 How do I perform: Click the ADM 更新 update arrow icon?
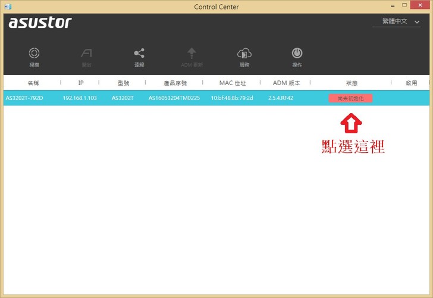(192, 53)
